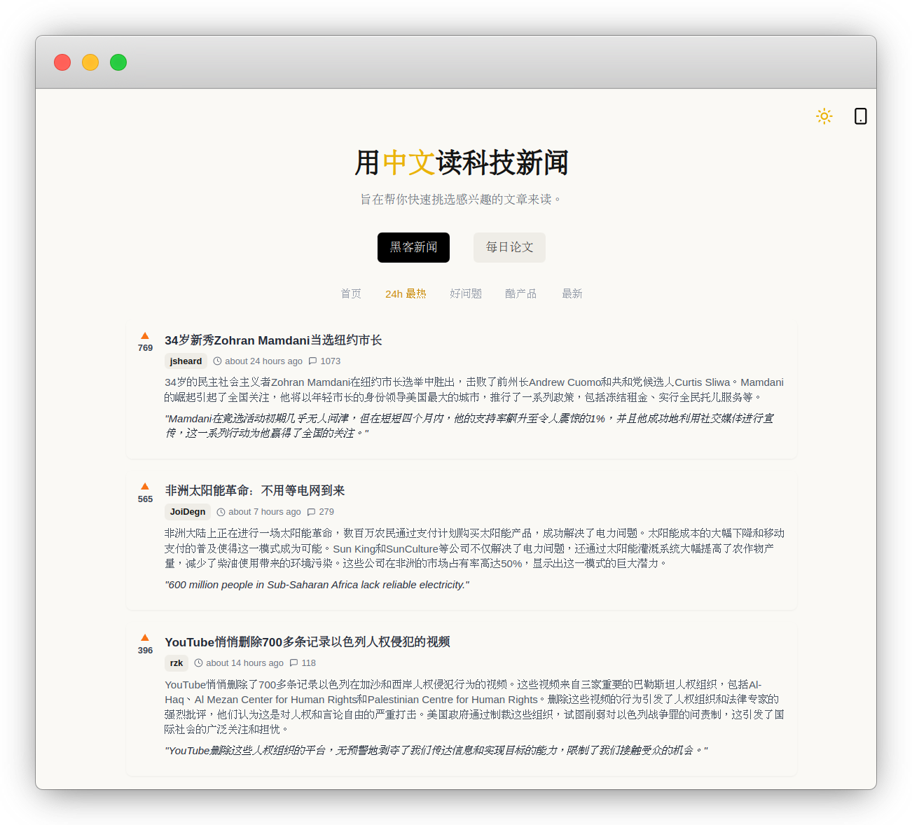
Task: Open the 1073 comments icon
Action: pyautogui.click(x=313, y=361)
